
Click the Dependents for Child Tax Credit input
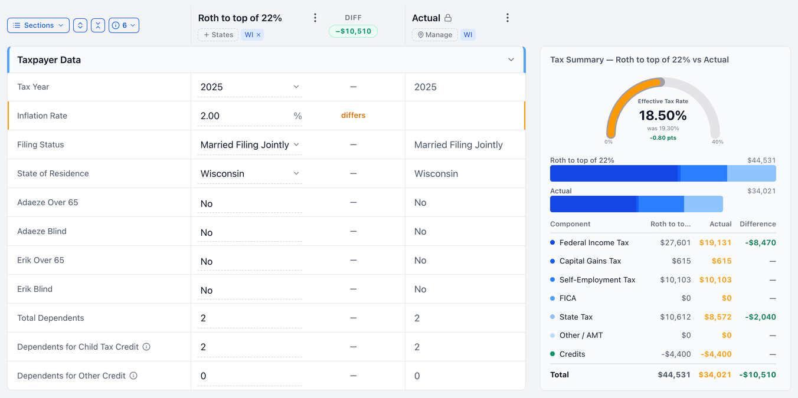(x=250, y=347)
